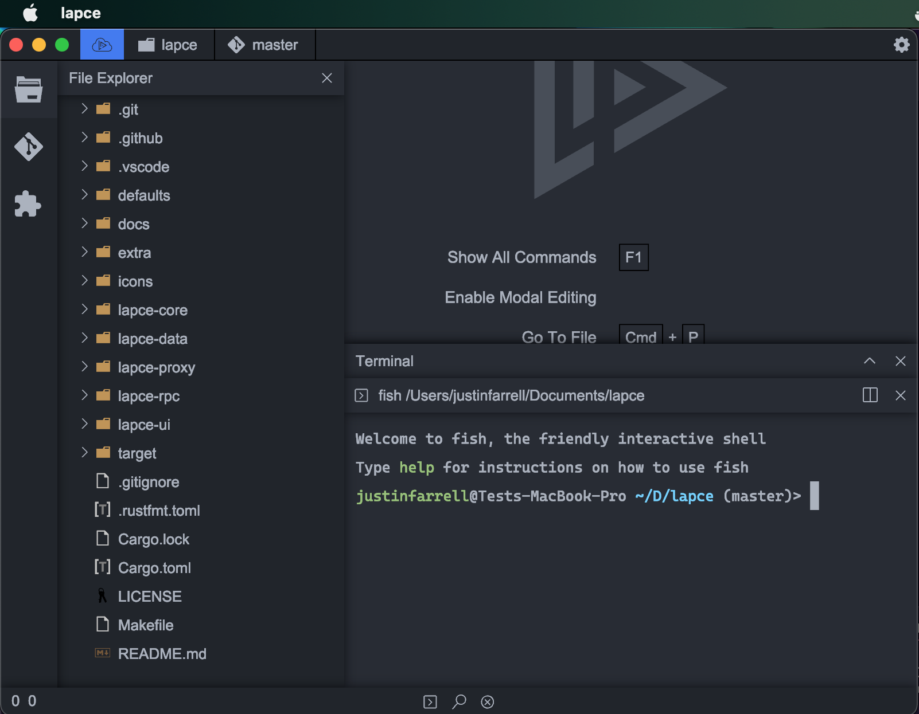Click Go To File
The width and height of the screenshot is (919, 714).
point(559,337)
